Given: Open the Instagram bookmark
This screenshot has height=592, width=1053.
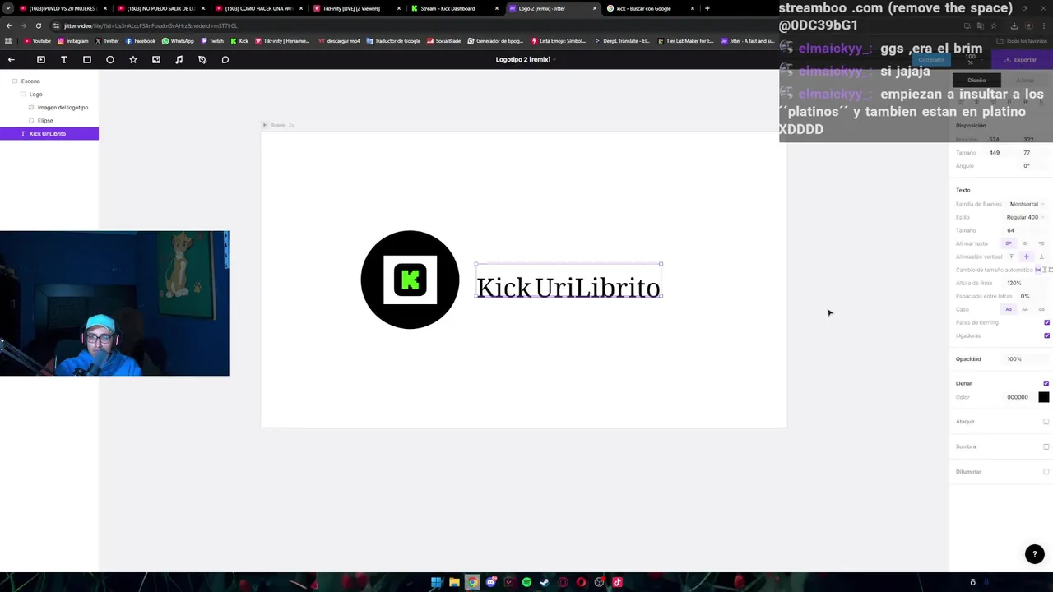Looking at the screenshot, I should pyautogui.click(x=73, y=40).
